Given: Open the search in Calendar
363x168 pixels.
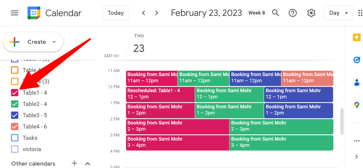Looking at the screenshot, I should point(275,13).
